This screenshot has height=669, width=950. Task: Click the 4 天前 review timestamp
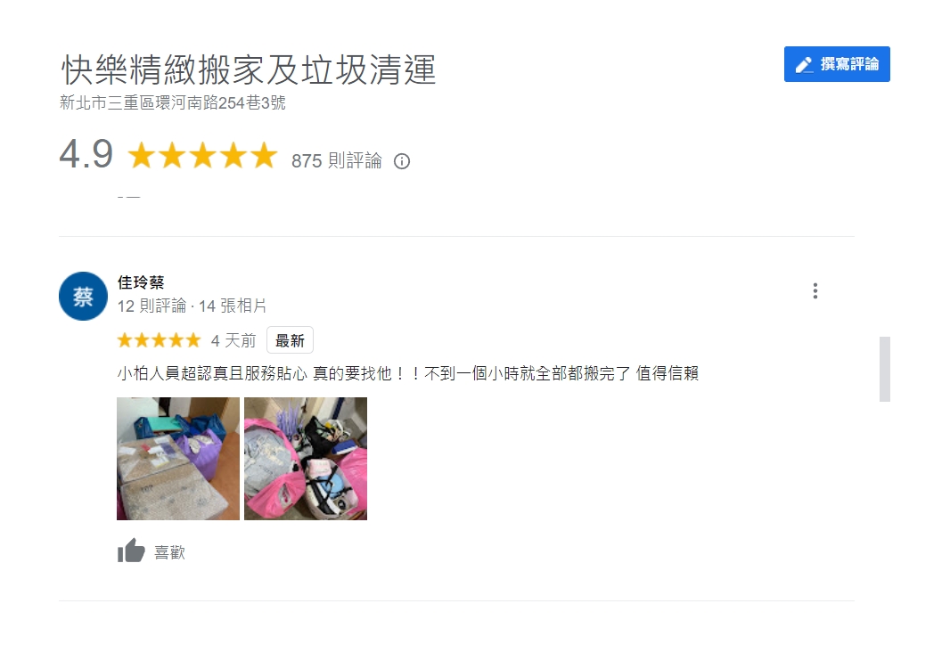(233, 341)
